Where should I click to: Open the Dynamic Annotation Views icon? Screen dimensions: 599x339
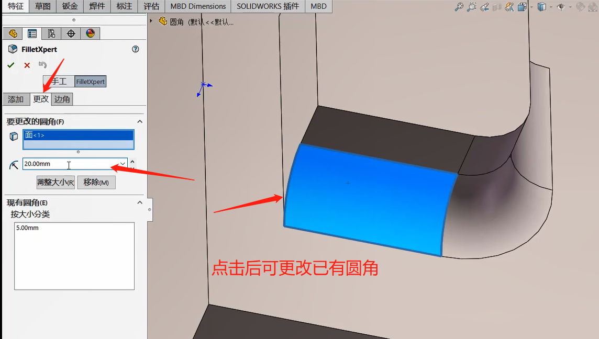tap(509, 6)
